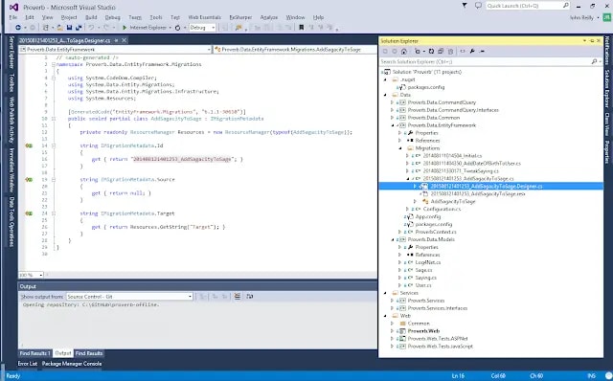Start debugging with green play icon

(x=125, y=28)
